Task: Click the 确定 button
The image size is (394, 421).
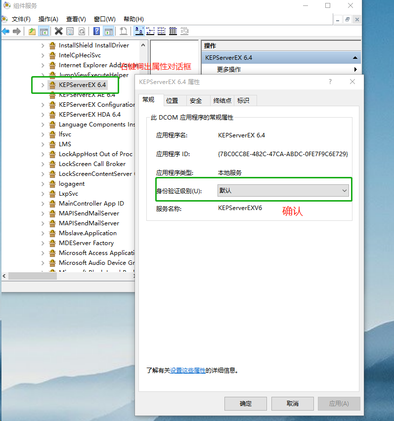Action: click(246, 404)
